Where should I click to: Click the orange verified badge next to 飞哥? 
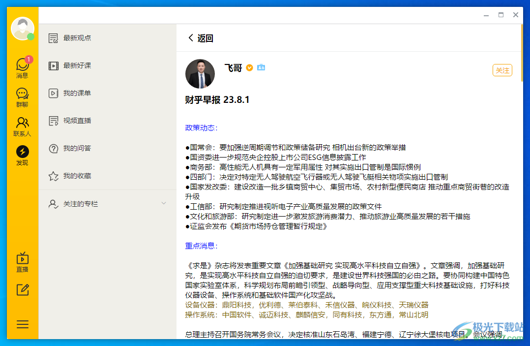click(249, 67)
